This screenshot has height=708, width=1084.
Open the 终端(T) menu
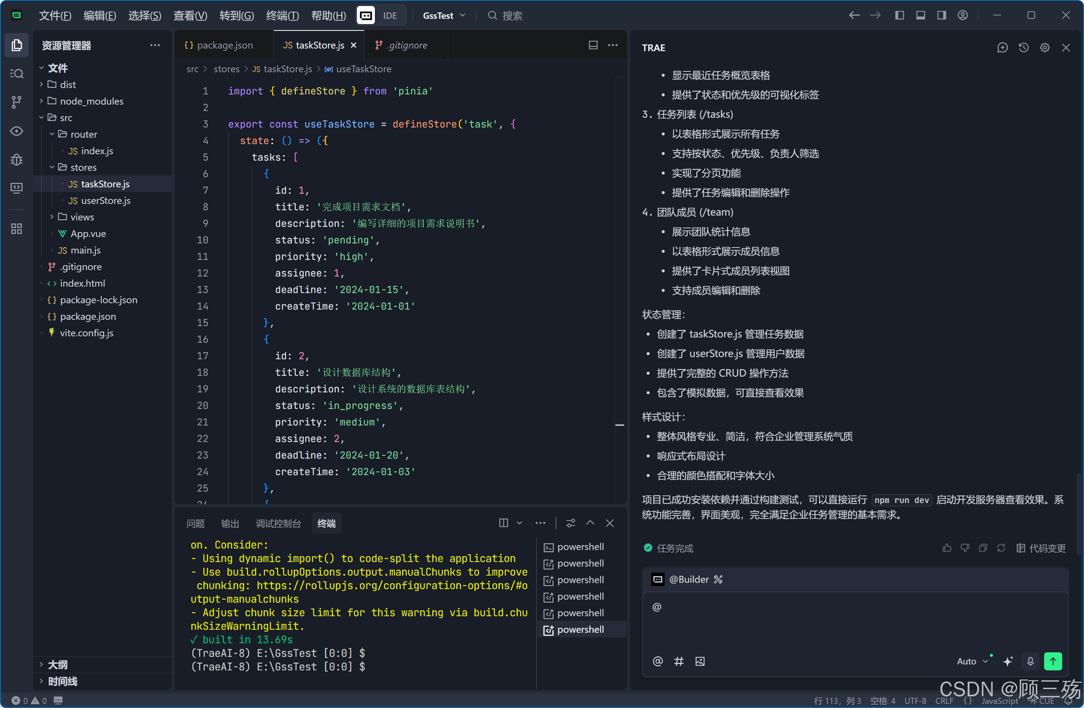click(282, 15)
